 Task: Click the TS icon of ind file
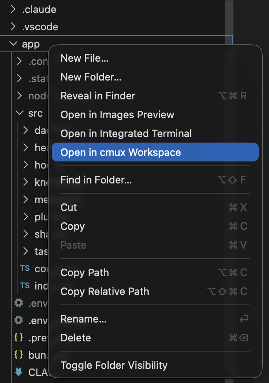click(25, 286)
